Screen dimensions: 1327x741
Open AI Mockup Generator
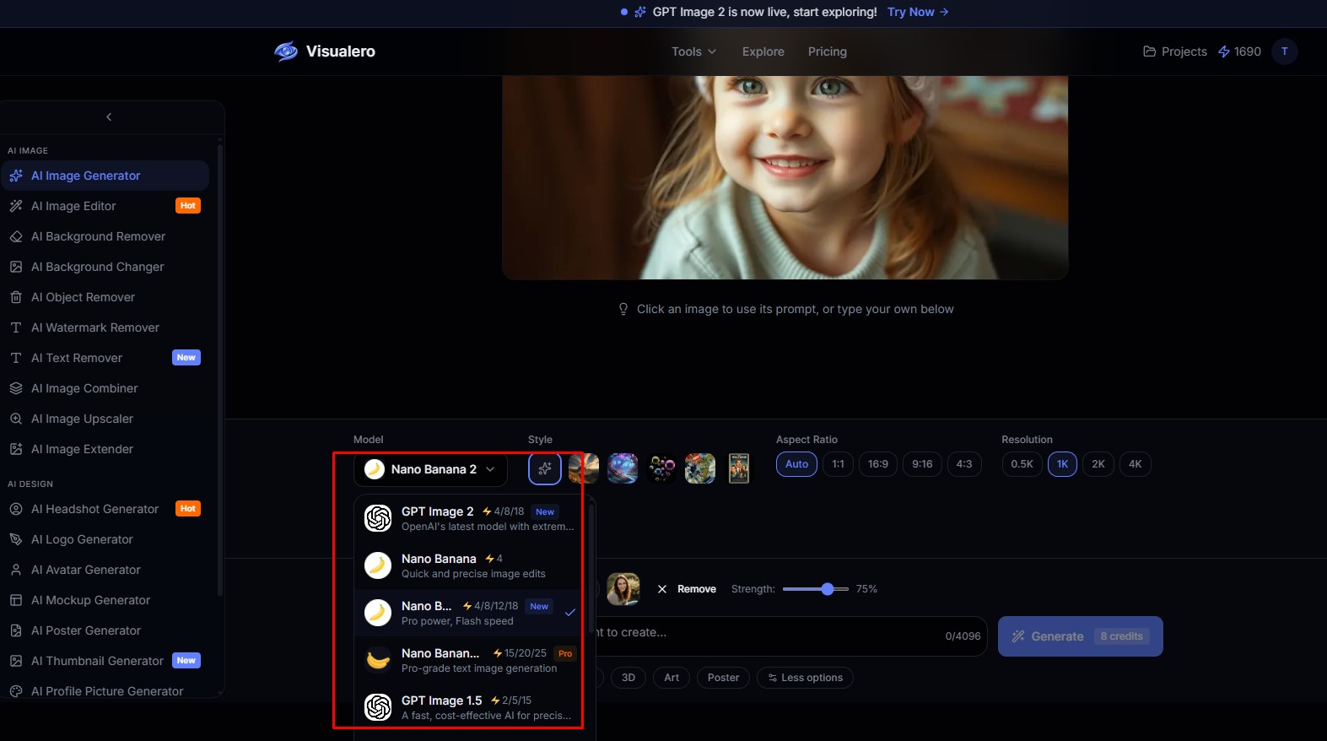pos(105,600)
